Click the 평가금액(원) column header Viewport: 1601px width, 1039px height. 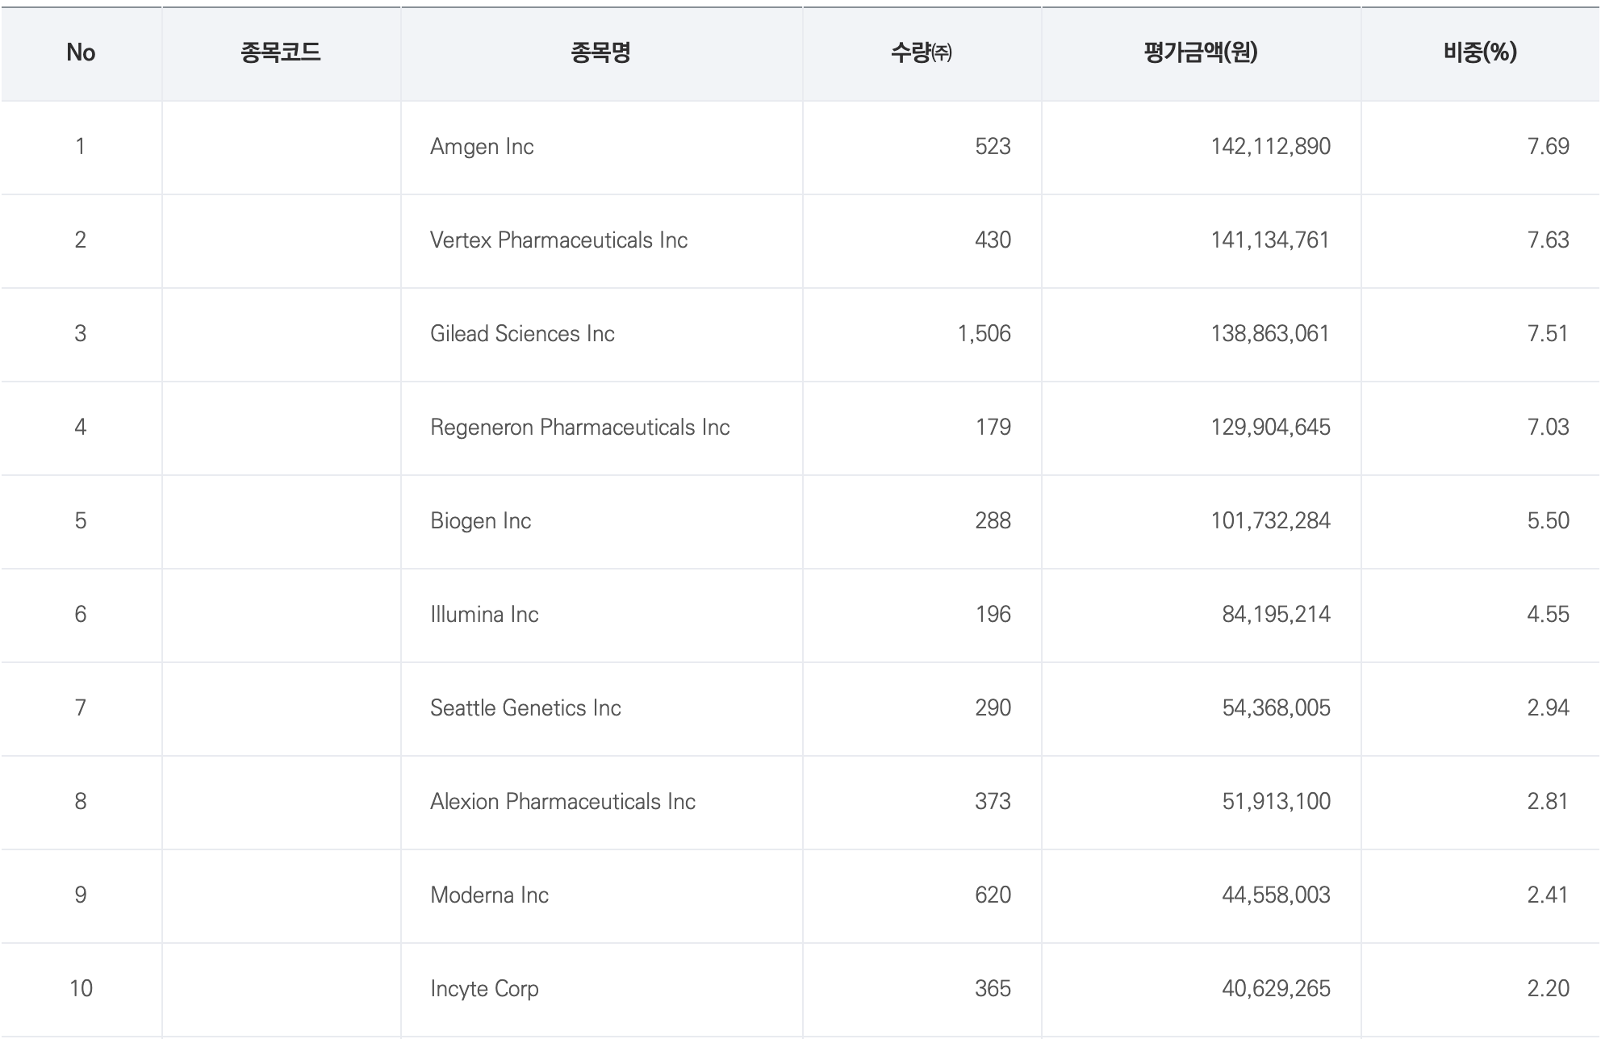click(x=1200, y=52)
